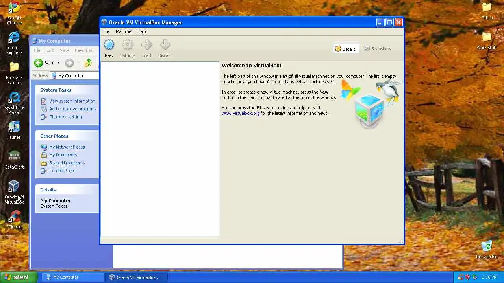
Task: Maximize the VirtualBox Manager window
Action: click(389, 22)
